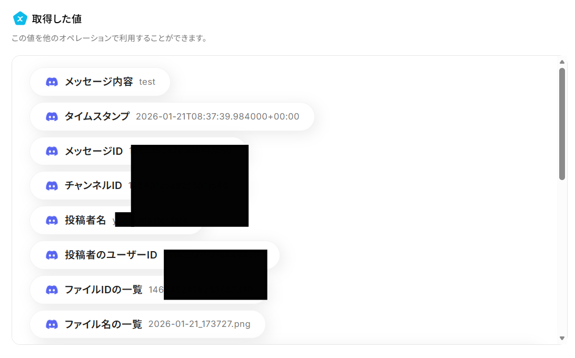Click the Discord icon beside ファイル名の一覧
Screen dimensions: 575x358
[x=52, y=324]
